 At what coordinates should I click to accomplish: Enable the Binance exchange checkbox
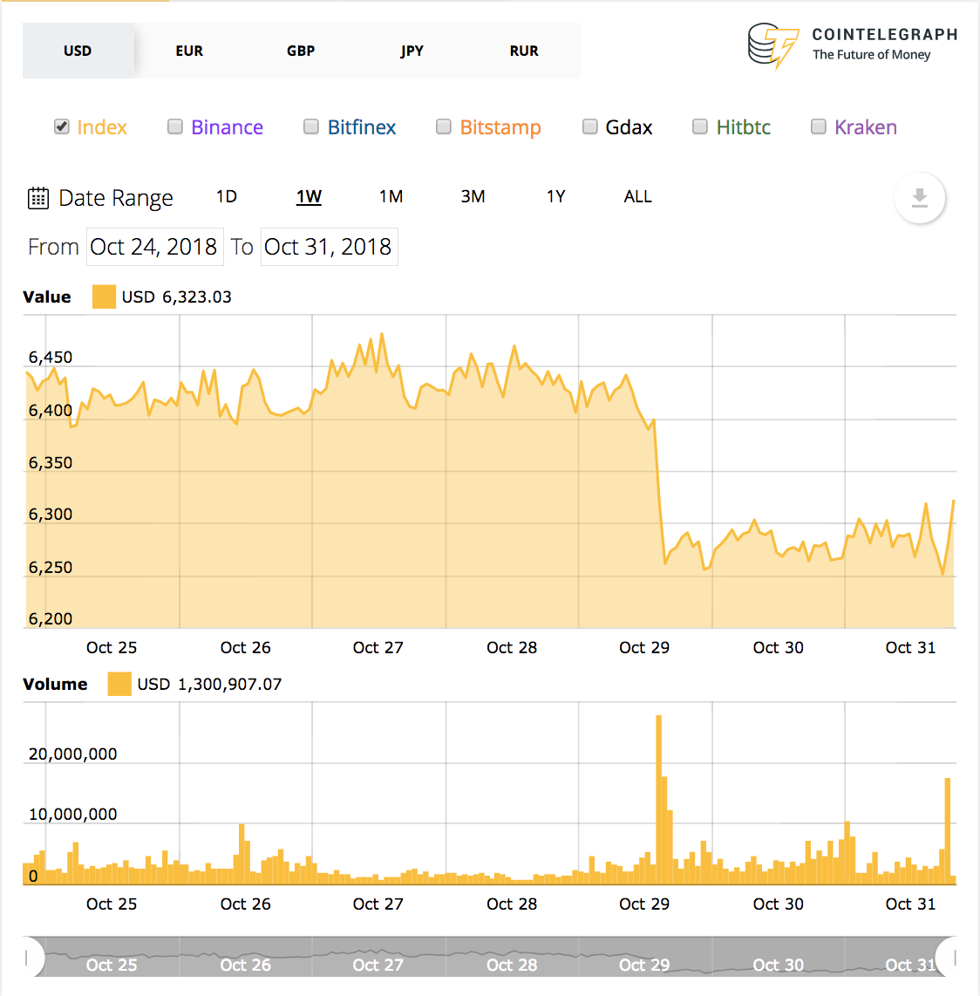(x=174, y=126)
